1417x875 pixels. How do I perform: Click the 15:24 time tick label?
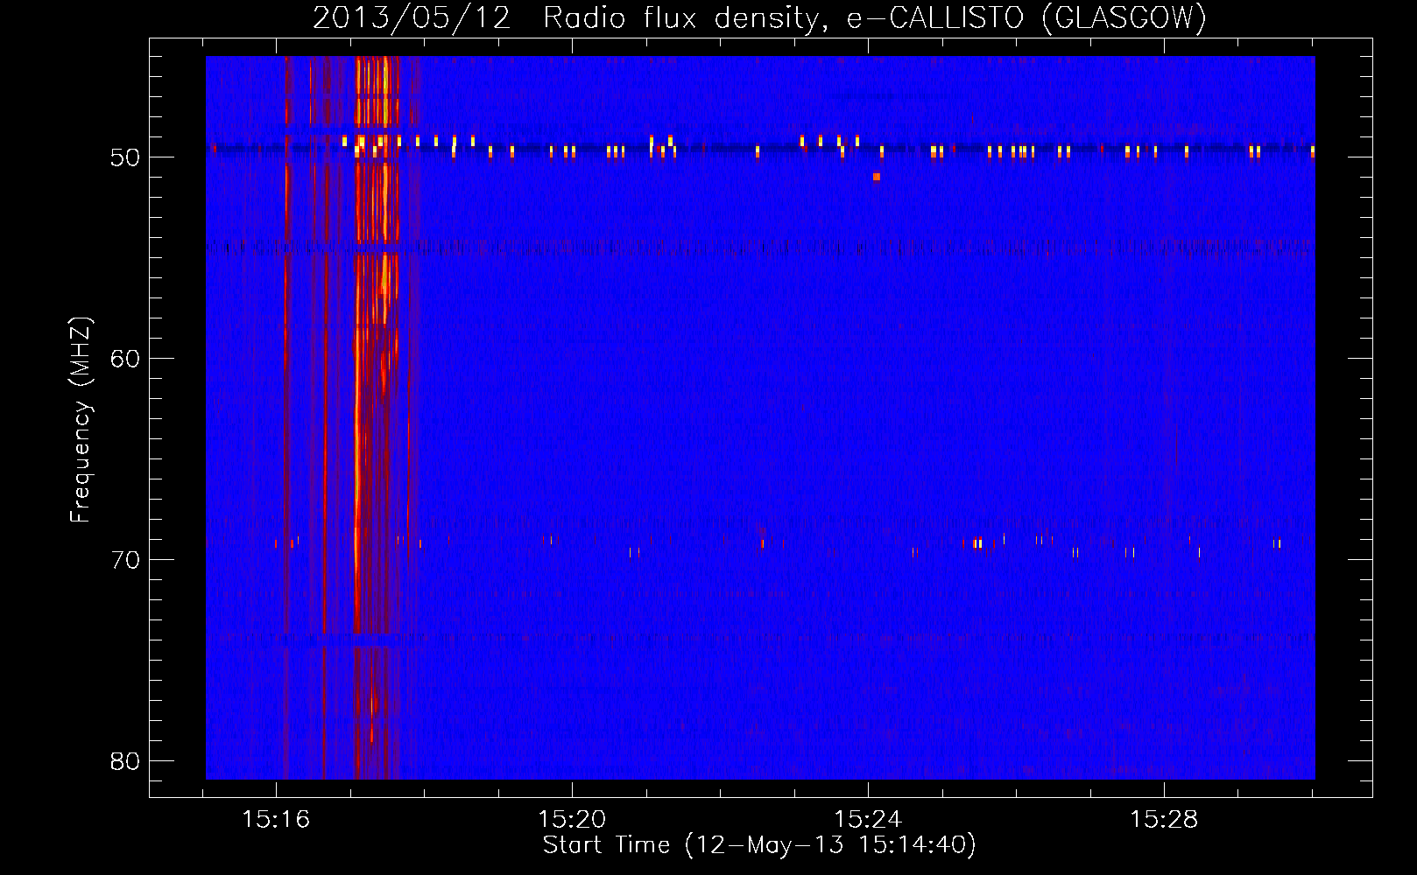tap(868, 820)
